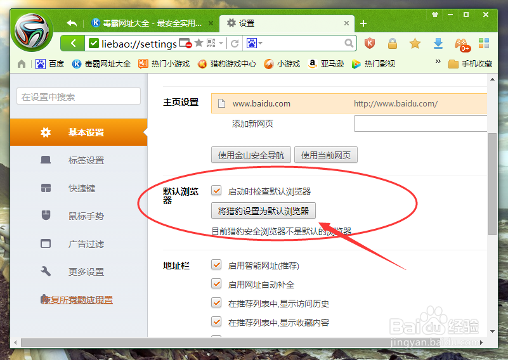The height and width of the screenshot is (360, 508).
Task: Expand the address bar dropdown arrow
Action: click(x=221, y=43)
